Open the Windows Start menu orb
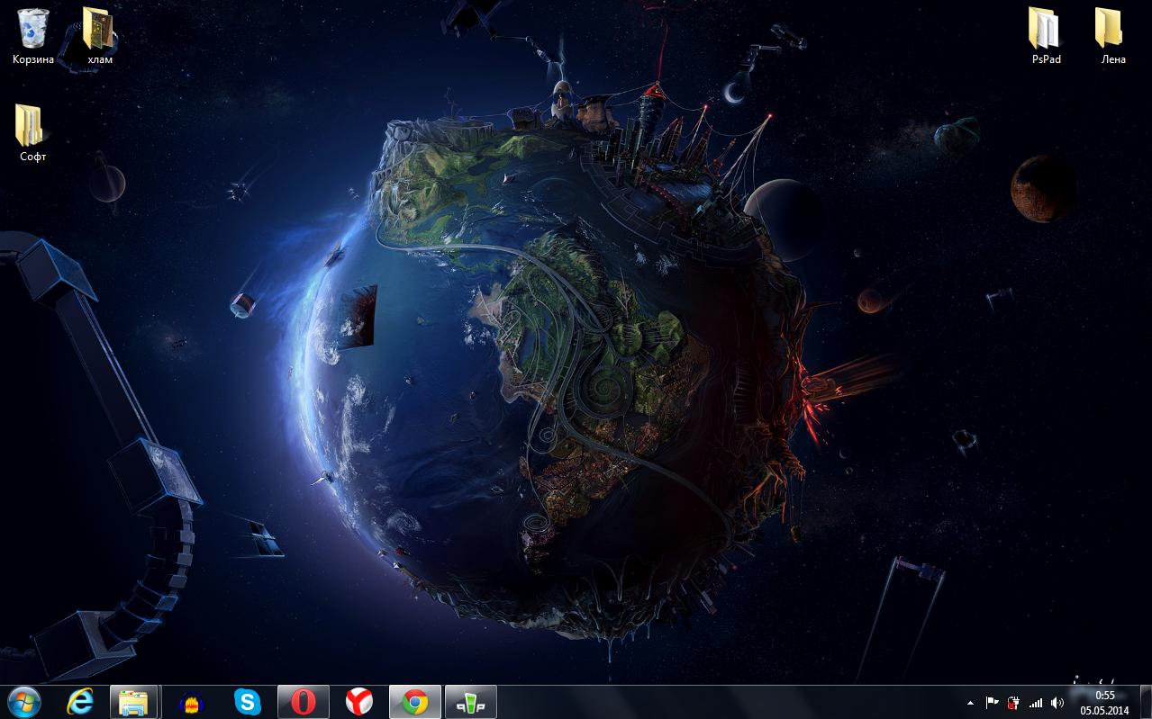 [x=24, y=702]
